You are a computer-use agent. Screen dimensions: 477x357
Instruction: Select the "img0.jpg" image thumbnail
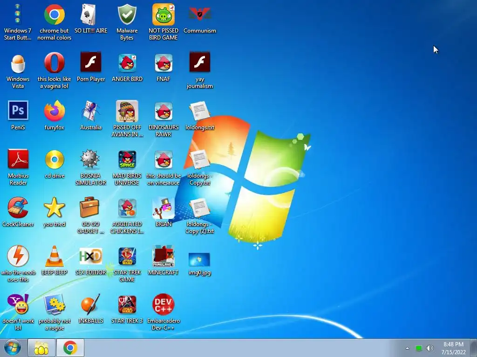[199, 259]
